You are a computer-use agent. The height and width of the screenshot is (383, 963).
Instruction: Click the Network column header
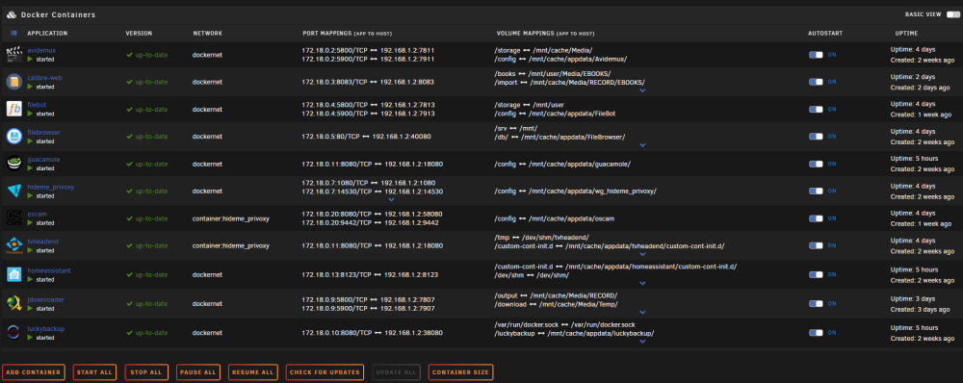coord(208,33)
